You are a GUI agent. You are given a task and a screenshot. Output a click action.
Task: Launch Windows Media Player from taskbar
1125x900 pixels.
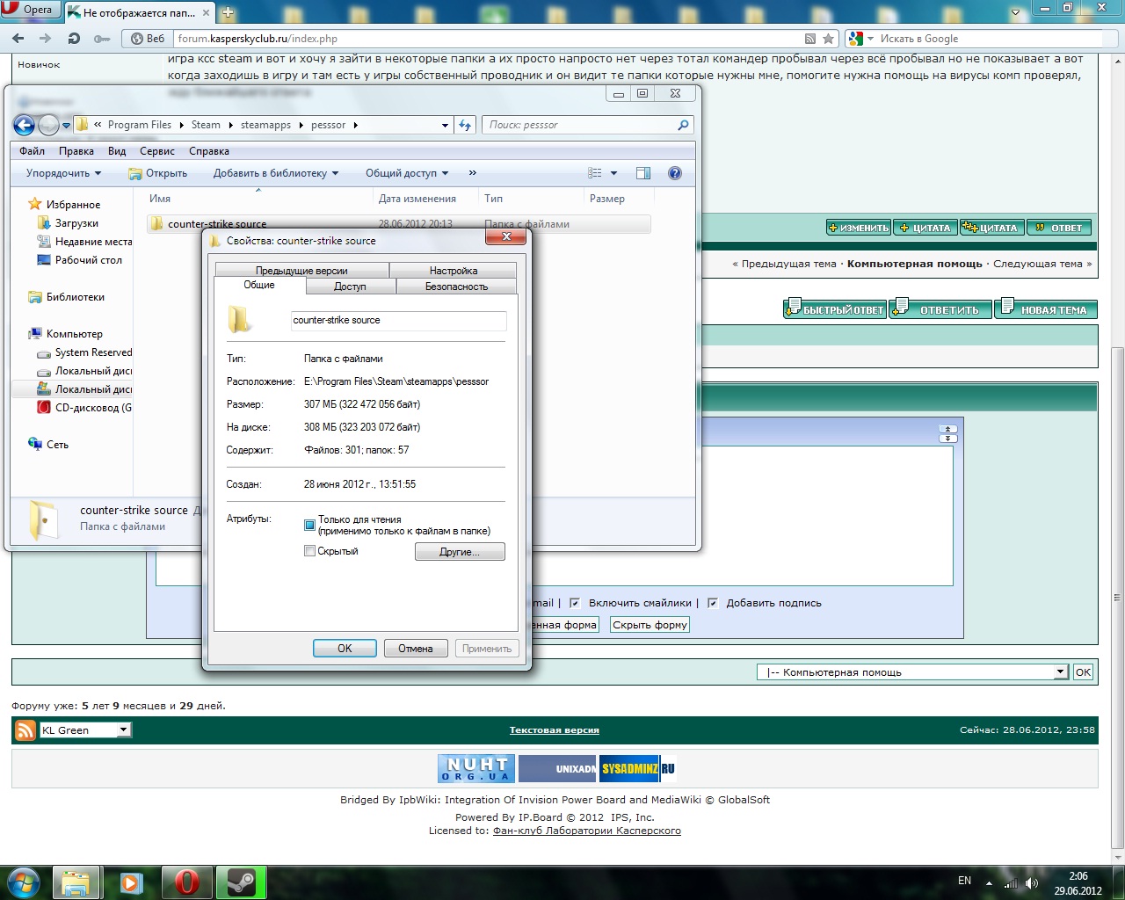(x=131, y=882)
